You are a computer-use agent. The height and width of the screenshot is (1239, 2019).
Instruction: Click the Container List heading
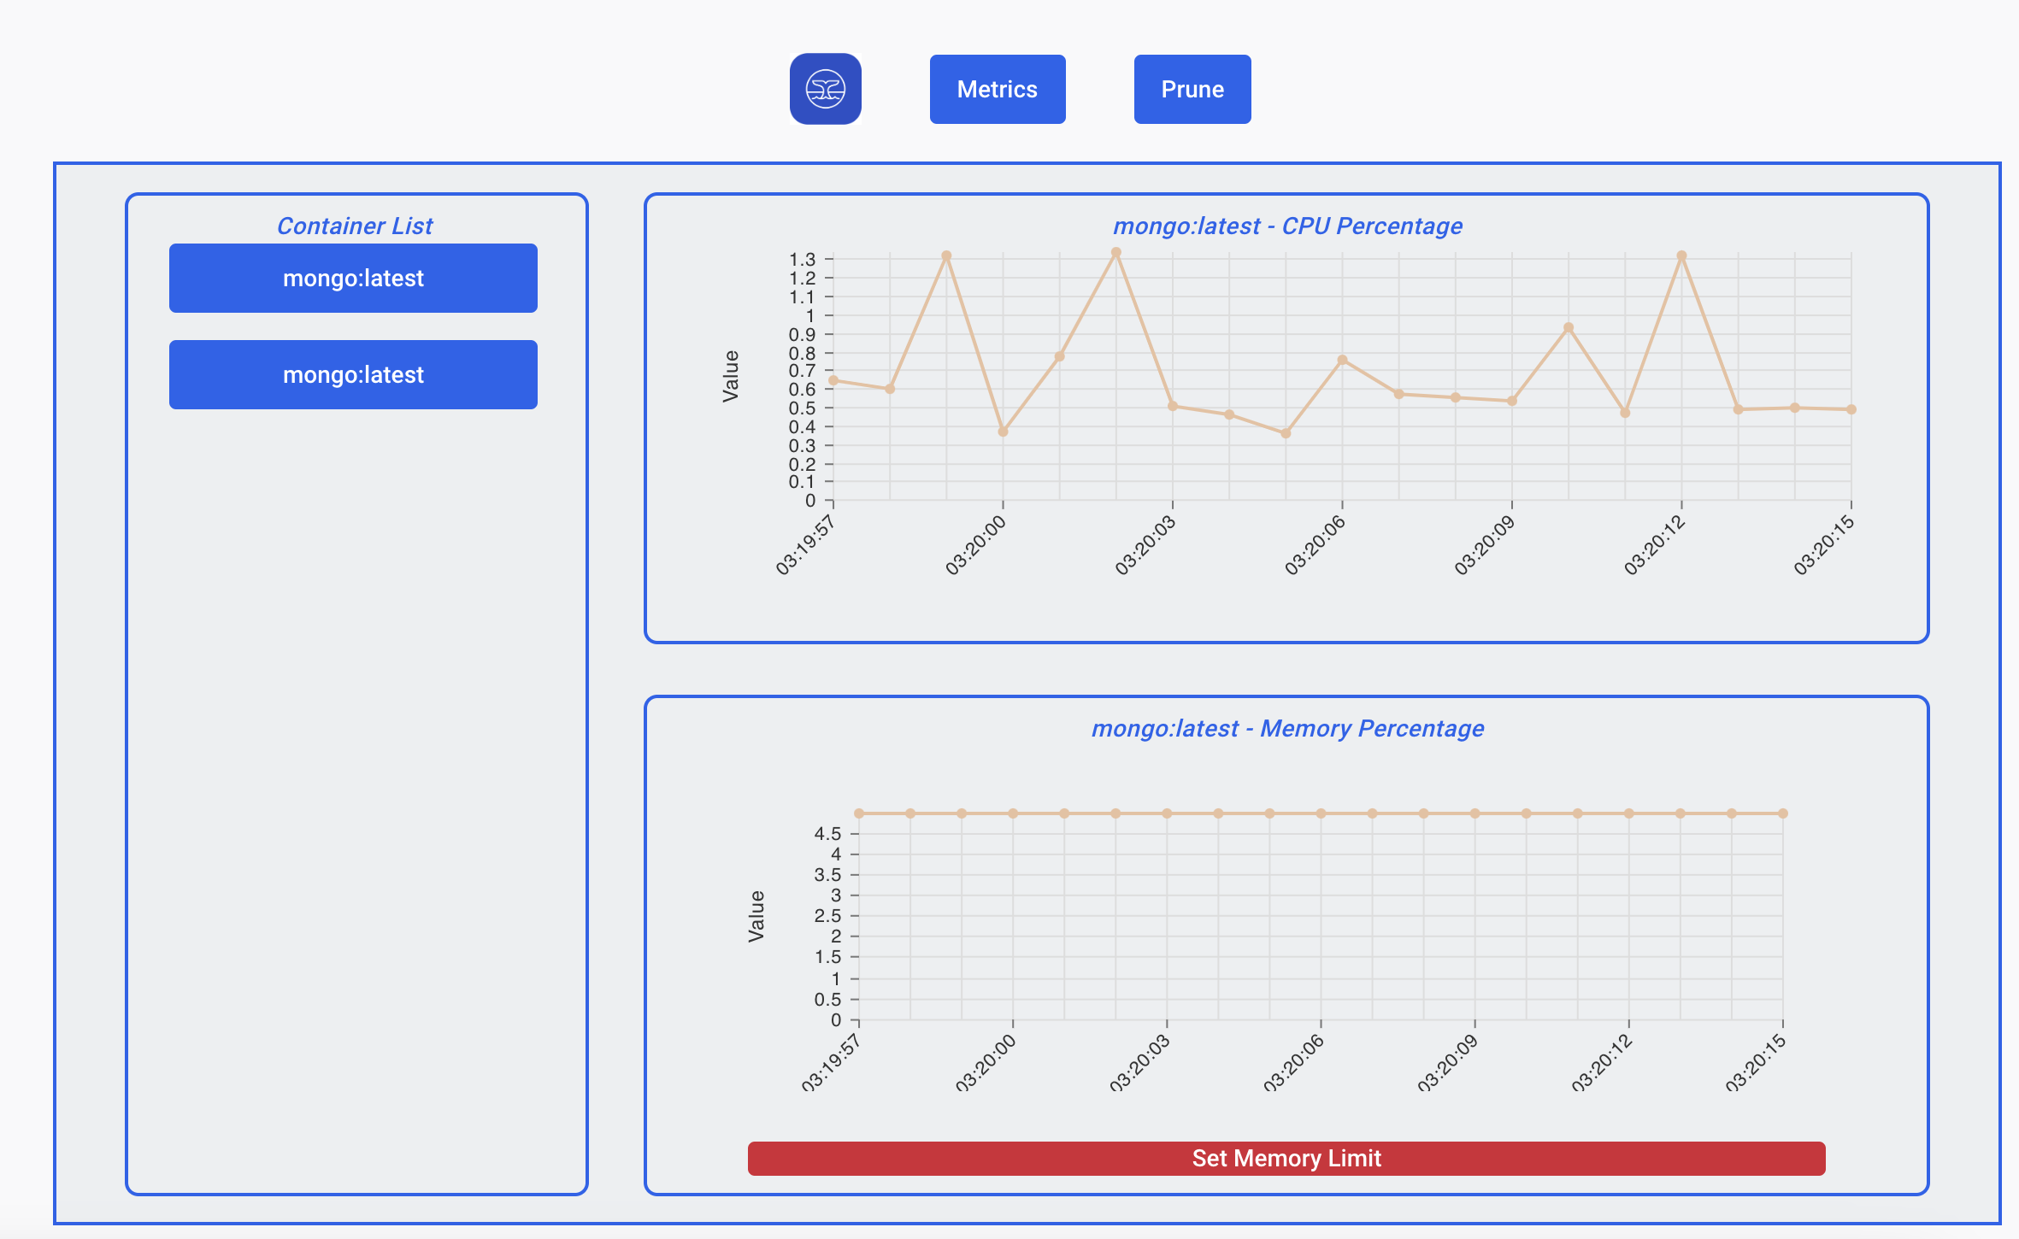coord(355,226)
